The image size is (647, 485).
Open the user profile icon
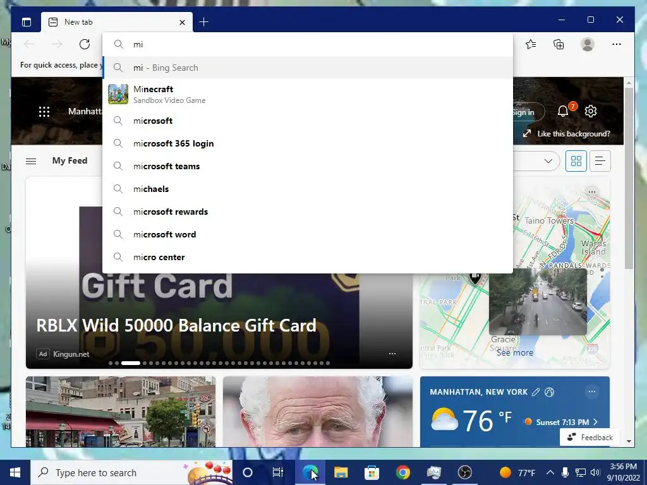[x=587, y=44]
